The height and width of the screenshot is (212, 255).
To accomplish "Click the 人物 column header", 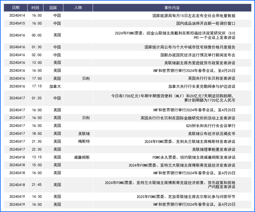I will [x=78, y=8].
